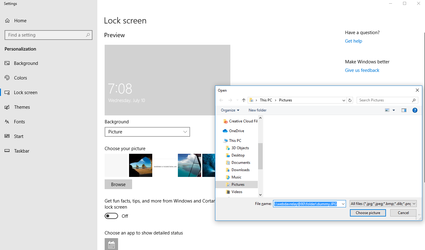This screenshot has width=425, height=250.
Task: Open the Videos folder in the tree
Action: pos(234,192)
